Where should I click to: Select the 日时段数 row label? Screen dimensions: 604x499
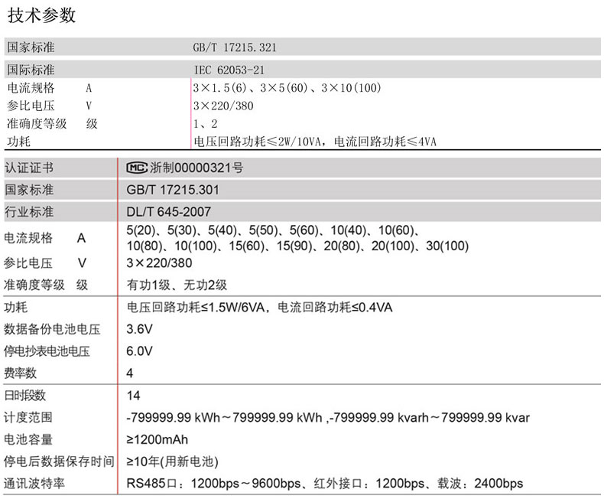click(25, 396)
